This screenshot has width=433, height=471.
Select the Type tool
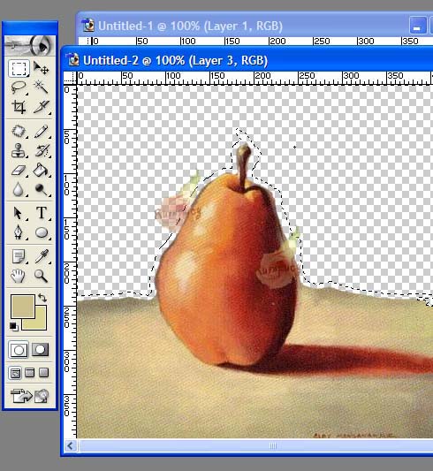42,213
